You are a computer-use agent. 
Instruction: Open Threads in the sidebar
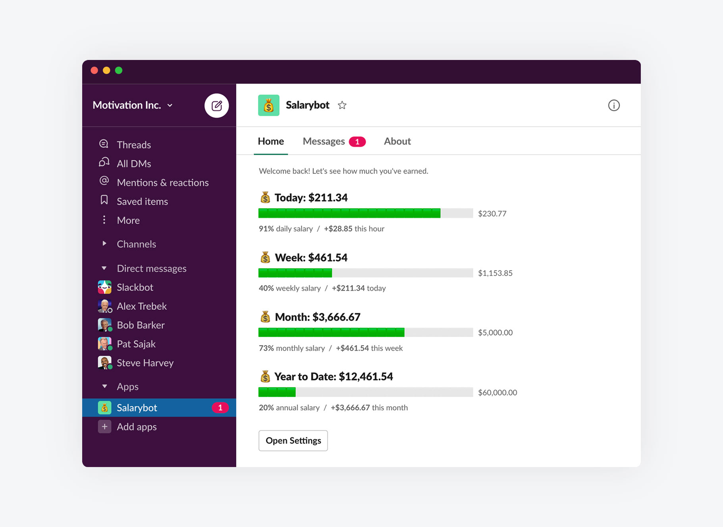134,145
